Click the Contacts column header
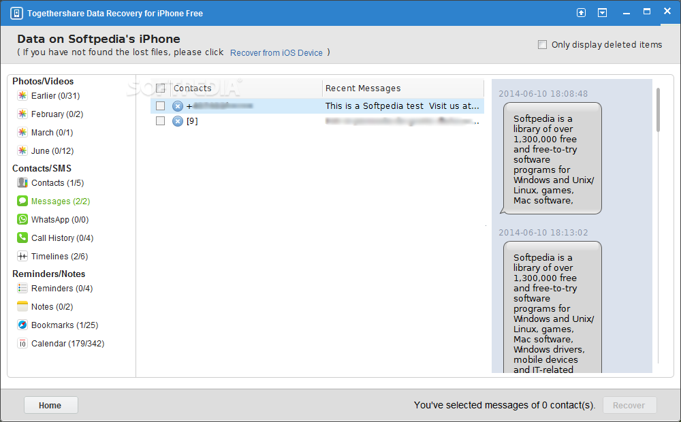The width and height of the screenshot is (681, 422). click(x=246, y=88)
